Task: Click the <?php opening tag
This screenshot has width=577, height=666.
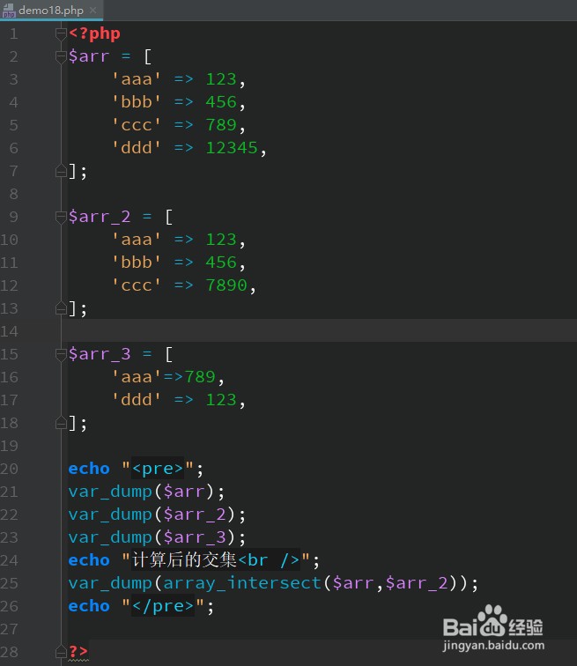Action: (x=94, y=33)
